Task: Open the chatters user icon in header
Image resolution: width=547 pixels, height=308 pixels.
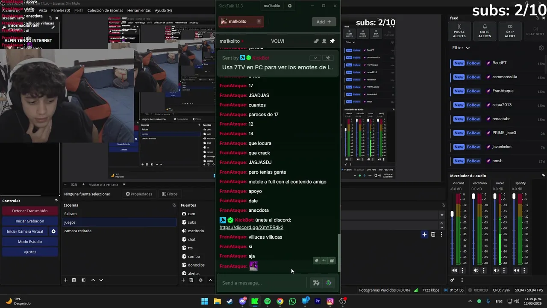Action: click(x=324, y=41)
